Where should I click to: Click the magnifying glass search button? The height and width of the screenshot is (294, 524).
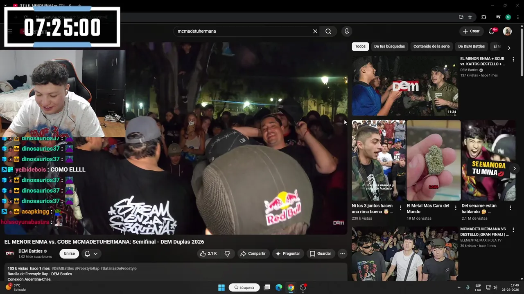tap(328, 31)
